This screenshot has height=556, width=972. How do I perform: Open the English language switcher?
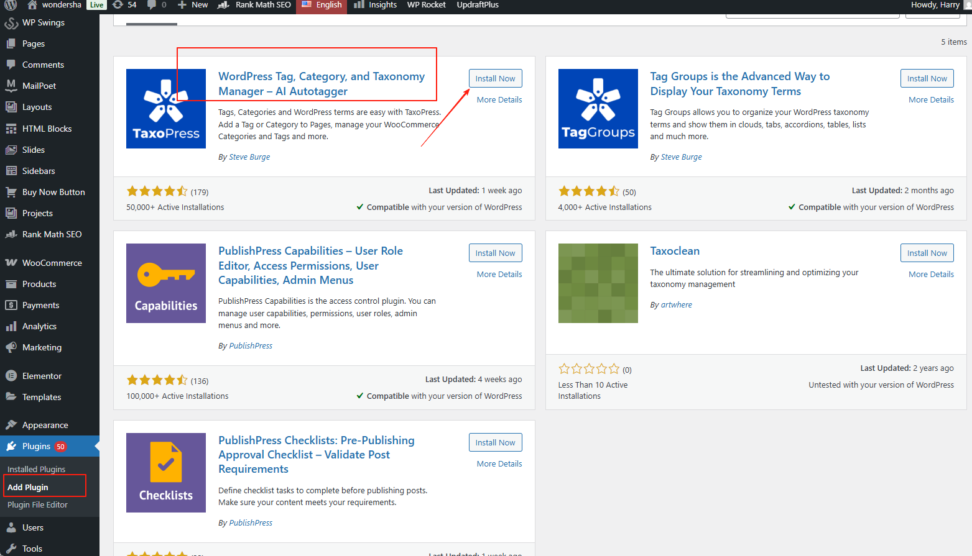(322, 5)
